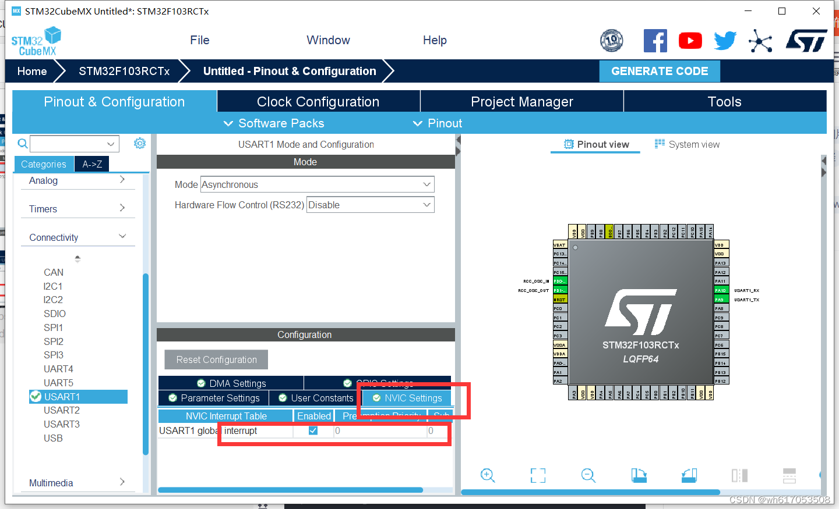Click the NRST pin on chip

[560, 300]
